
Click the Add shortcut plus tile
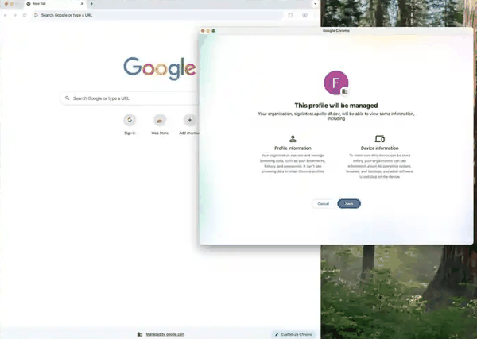(x=189, y=125)
